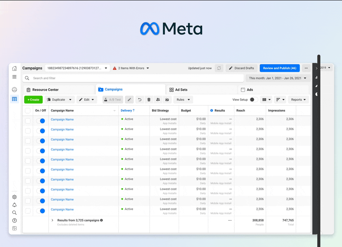
Task: Open the Reports dropdown
Action: 298,99
